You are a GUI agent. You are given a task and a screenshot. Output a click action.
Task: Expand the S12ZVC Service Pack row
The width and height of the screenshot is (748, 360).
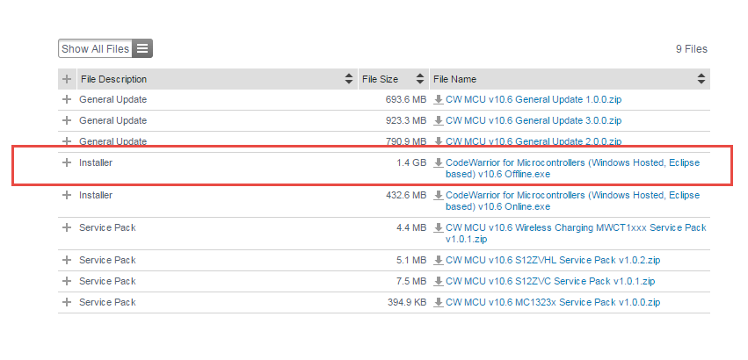click(x=67, y=281)
